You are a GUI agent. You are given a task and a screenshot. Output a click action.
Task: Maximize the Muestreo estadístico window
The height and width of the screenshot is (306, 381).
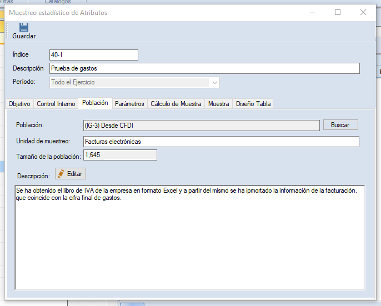(338, 12)
